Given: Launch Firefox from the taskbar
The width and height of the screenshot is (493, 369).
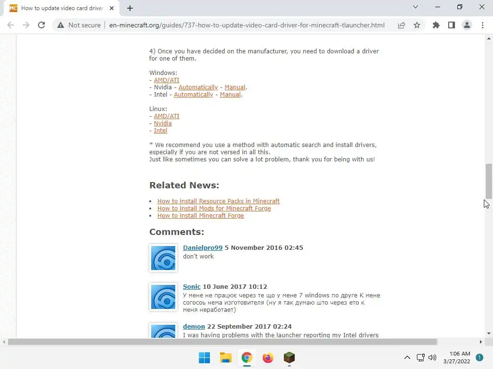Looking at the screenshot, I should click(x=268, y=357).
